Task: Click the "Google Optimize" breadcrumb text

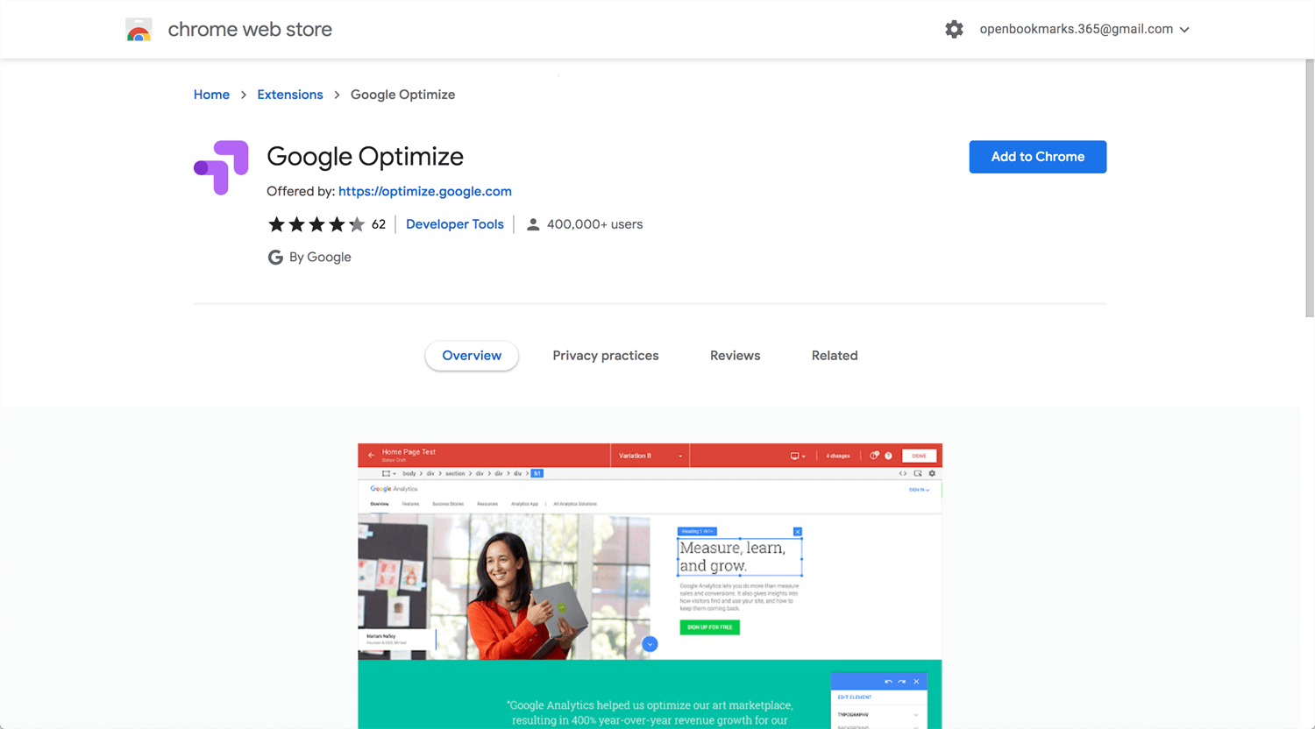Action: (x=402, y=95)
